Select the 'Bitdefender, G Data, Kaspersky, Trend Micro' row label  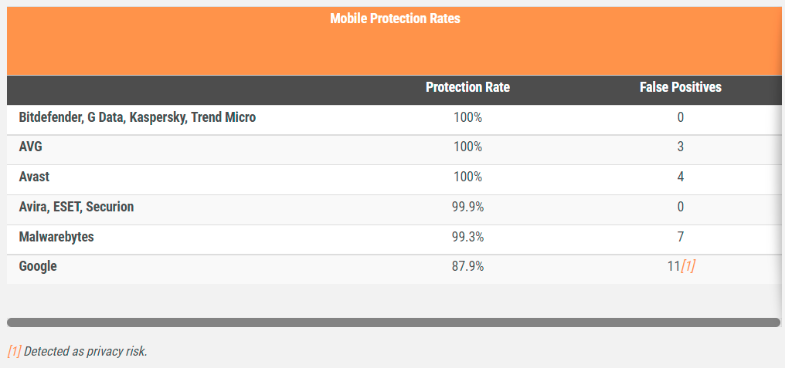tap(138, 117)
